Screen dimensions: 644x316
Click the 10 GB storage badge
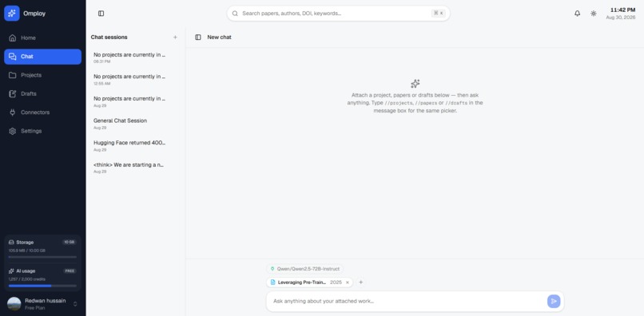pyautogui.click(x=70, y=243)
